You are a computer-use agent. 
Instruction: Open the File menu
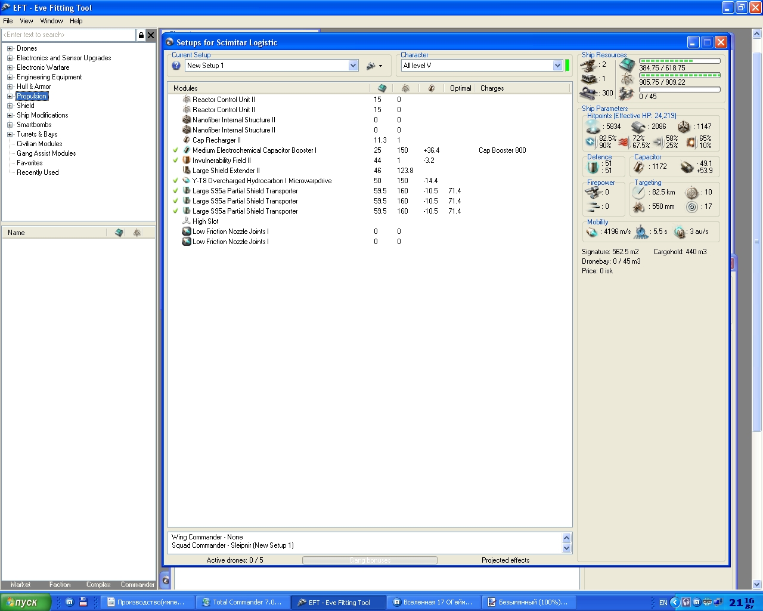[x=8, y=21]
